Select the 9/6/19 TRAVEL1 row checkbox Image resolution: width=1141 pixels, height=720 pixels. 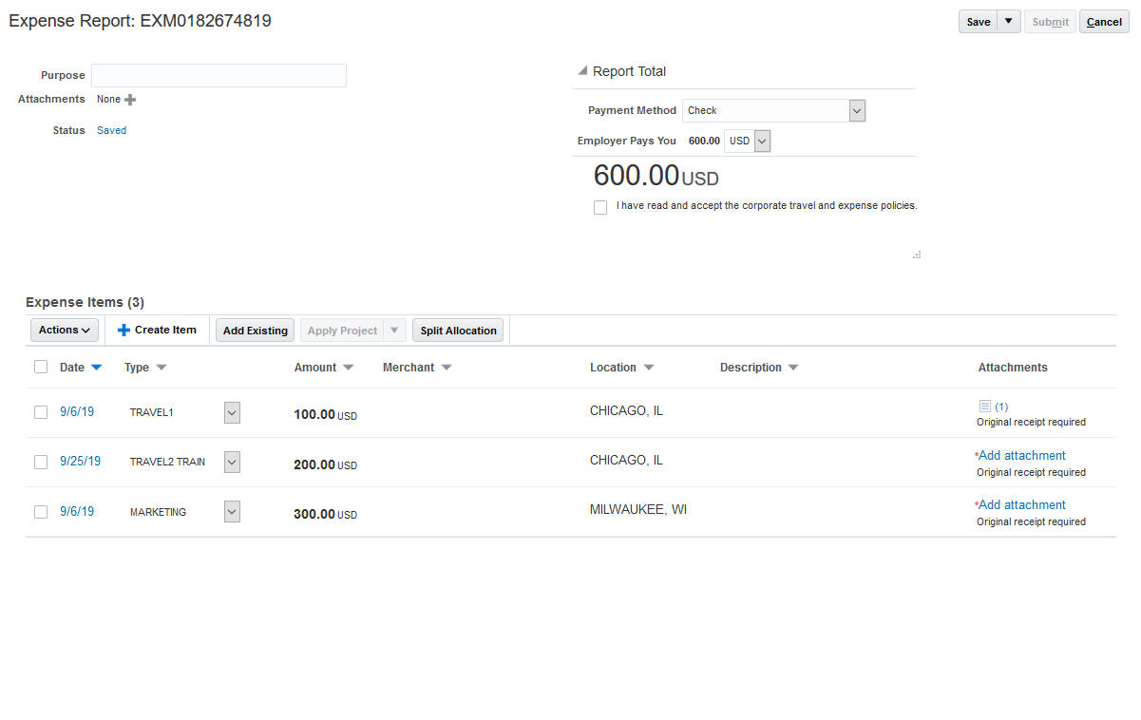point(41,412)
